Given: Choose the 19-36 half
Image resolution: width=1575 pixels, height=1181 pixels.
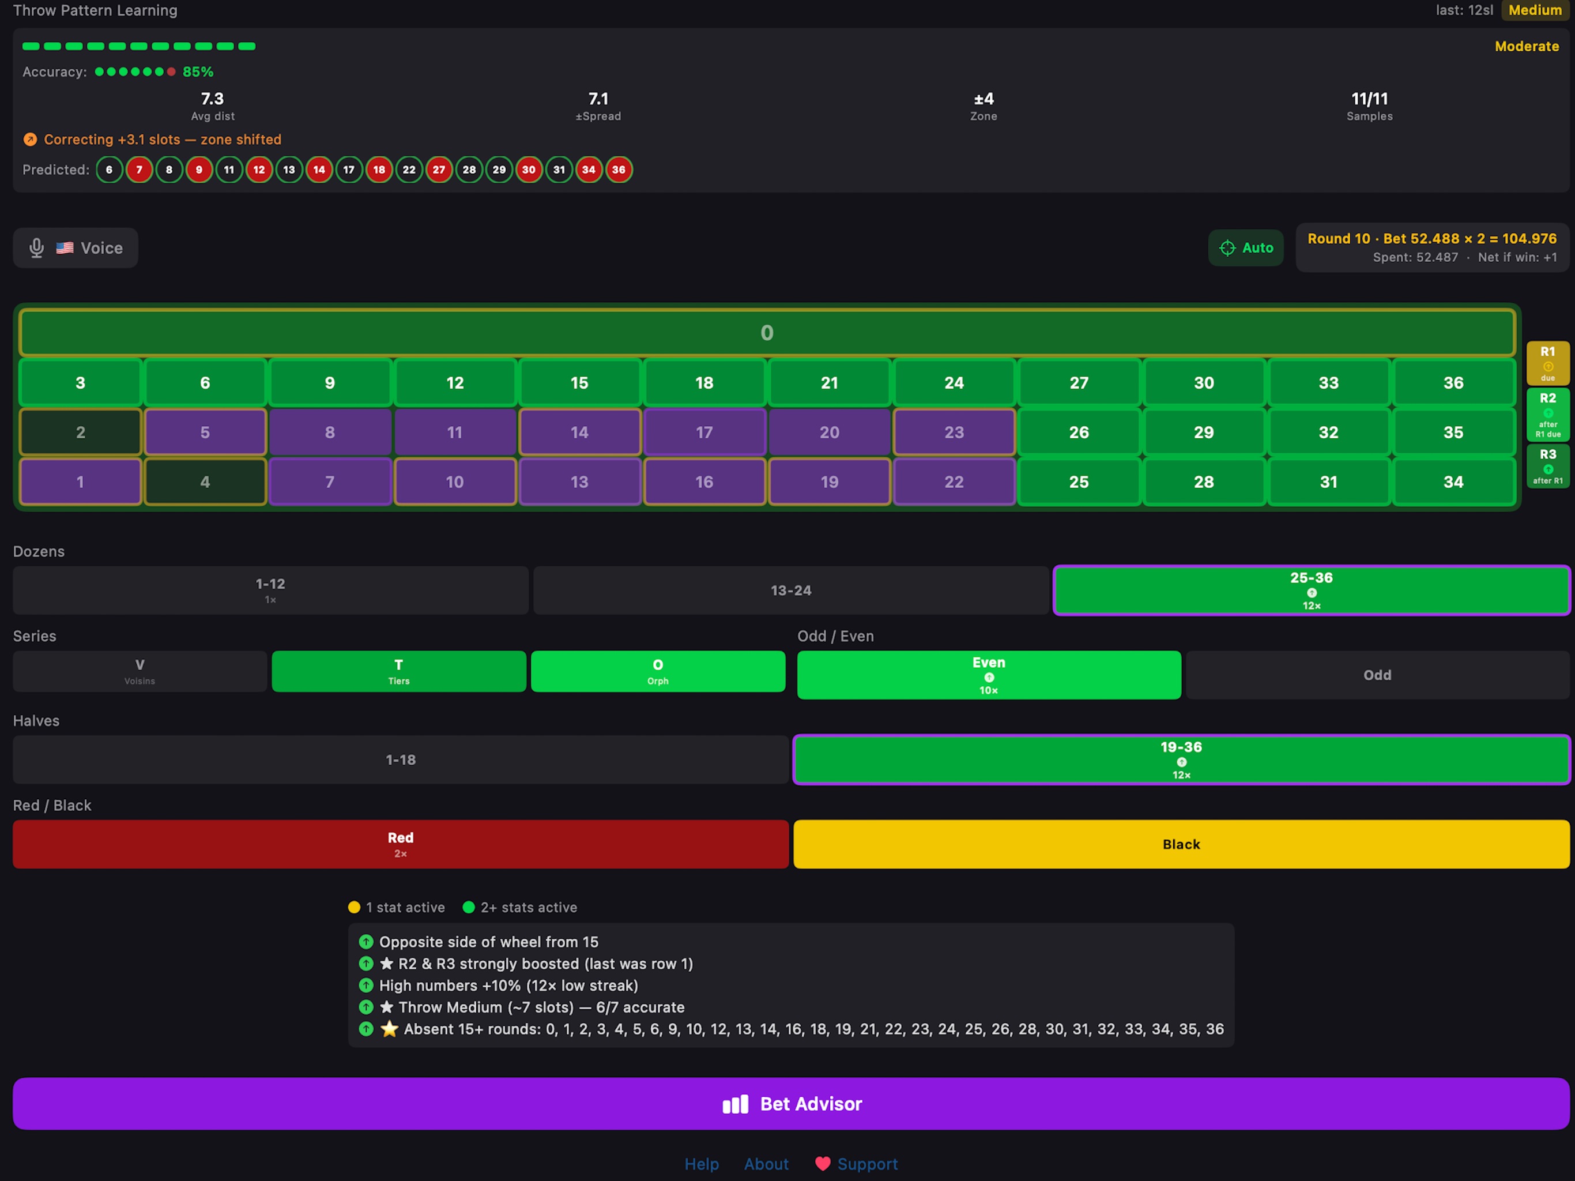Looking at the screenshot, I should tap(1181, 759).
